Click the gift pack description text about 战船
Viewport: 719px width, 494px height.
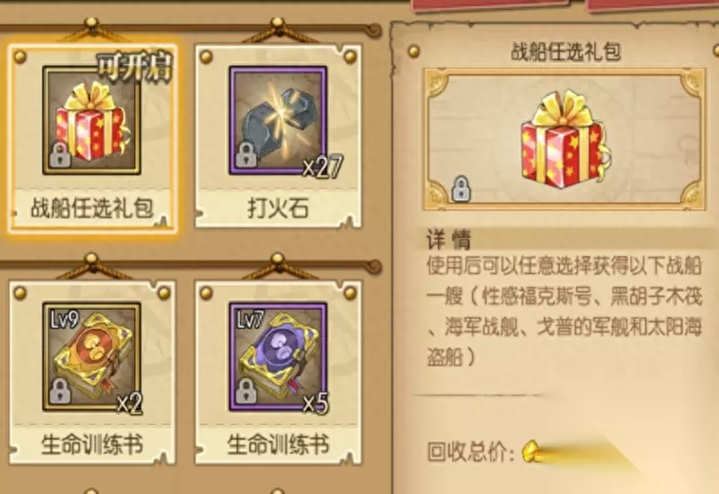pyautogui.click(x=564, y=312)
